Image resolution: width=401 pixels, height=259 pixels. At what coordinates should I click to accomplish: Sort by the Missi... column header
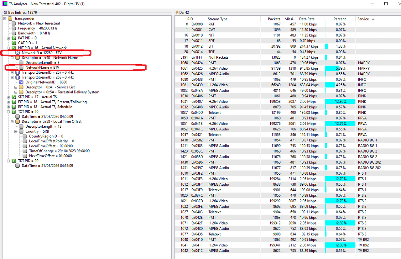click(290, 19)
